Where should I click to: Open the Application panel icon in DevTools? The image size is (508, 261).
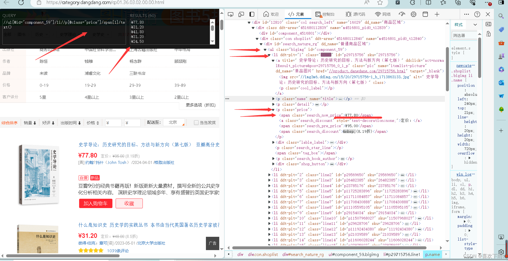point(425,14)
